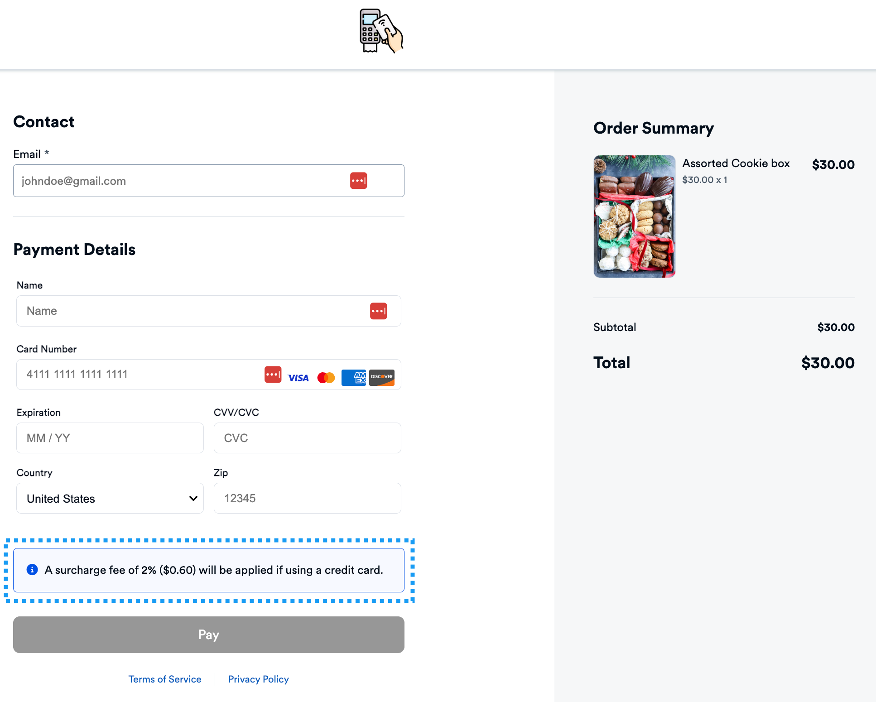Click the card terminal logo at top
The image size is (876, 702).
(x=381, y=31)
